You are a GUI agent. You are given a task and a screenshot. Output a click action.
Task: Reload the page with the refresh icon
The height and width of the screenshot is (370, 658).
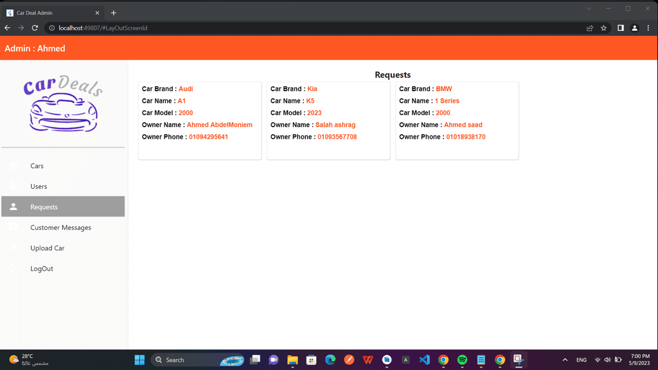point(35,28)
